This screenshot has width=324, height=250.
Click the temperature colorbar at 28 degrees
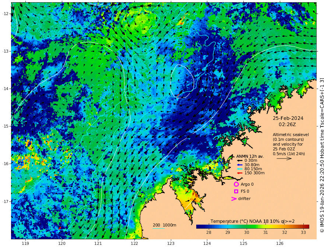209,226
